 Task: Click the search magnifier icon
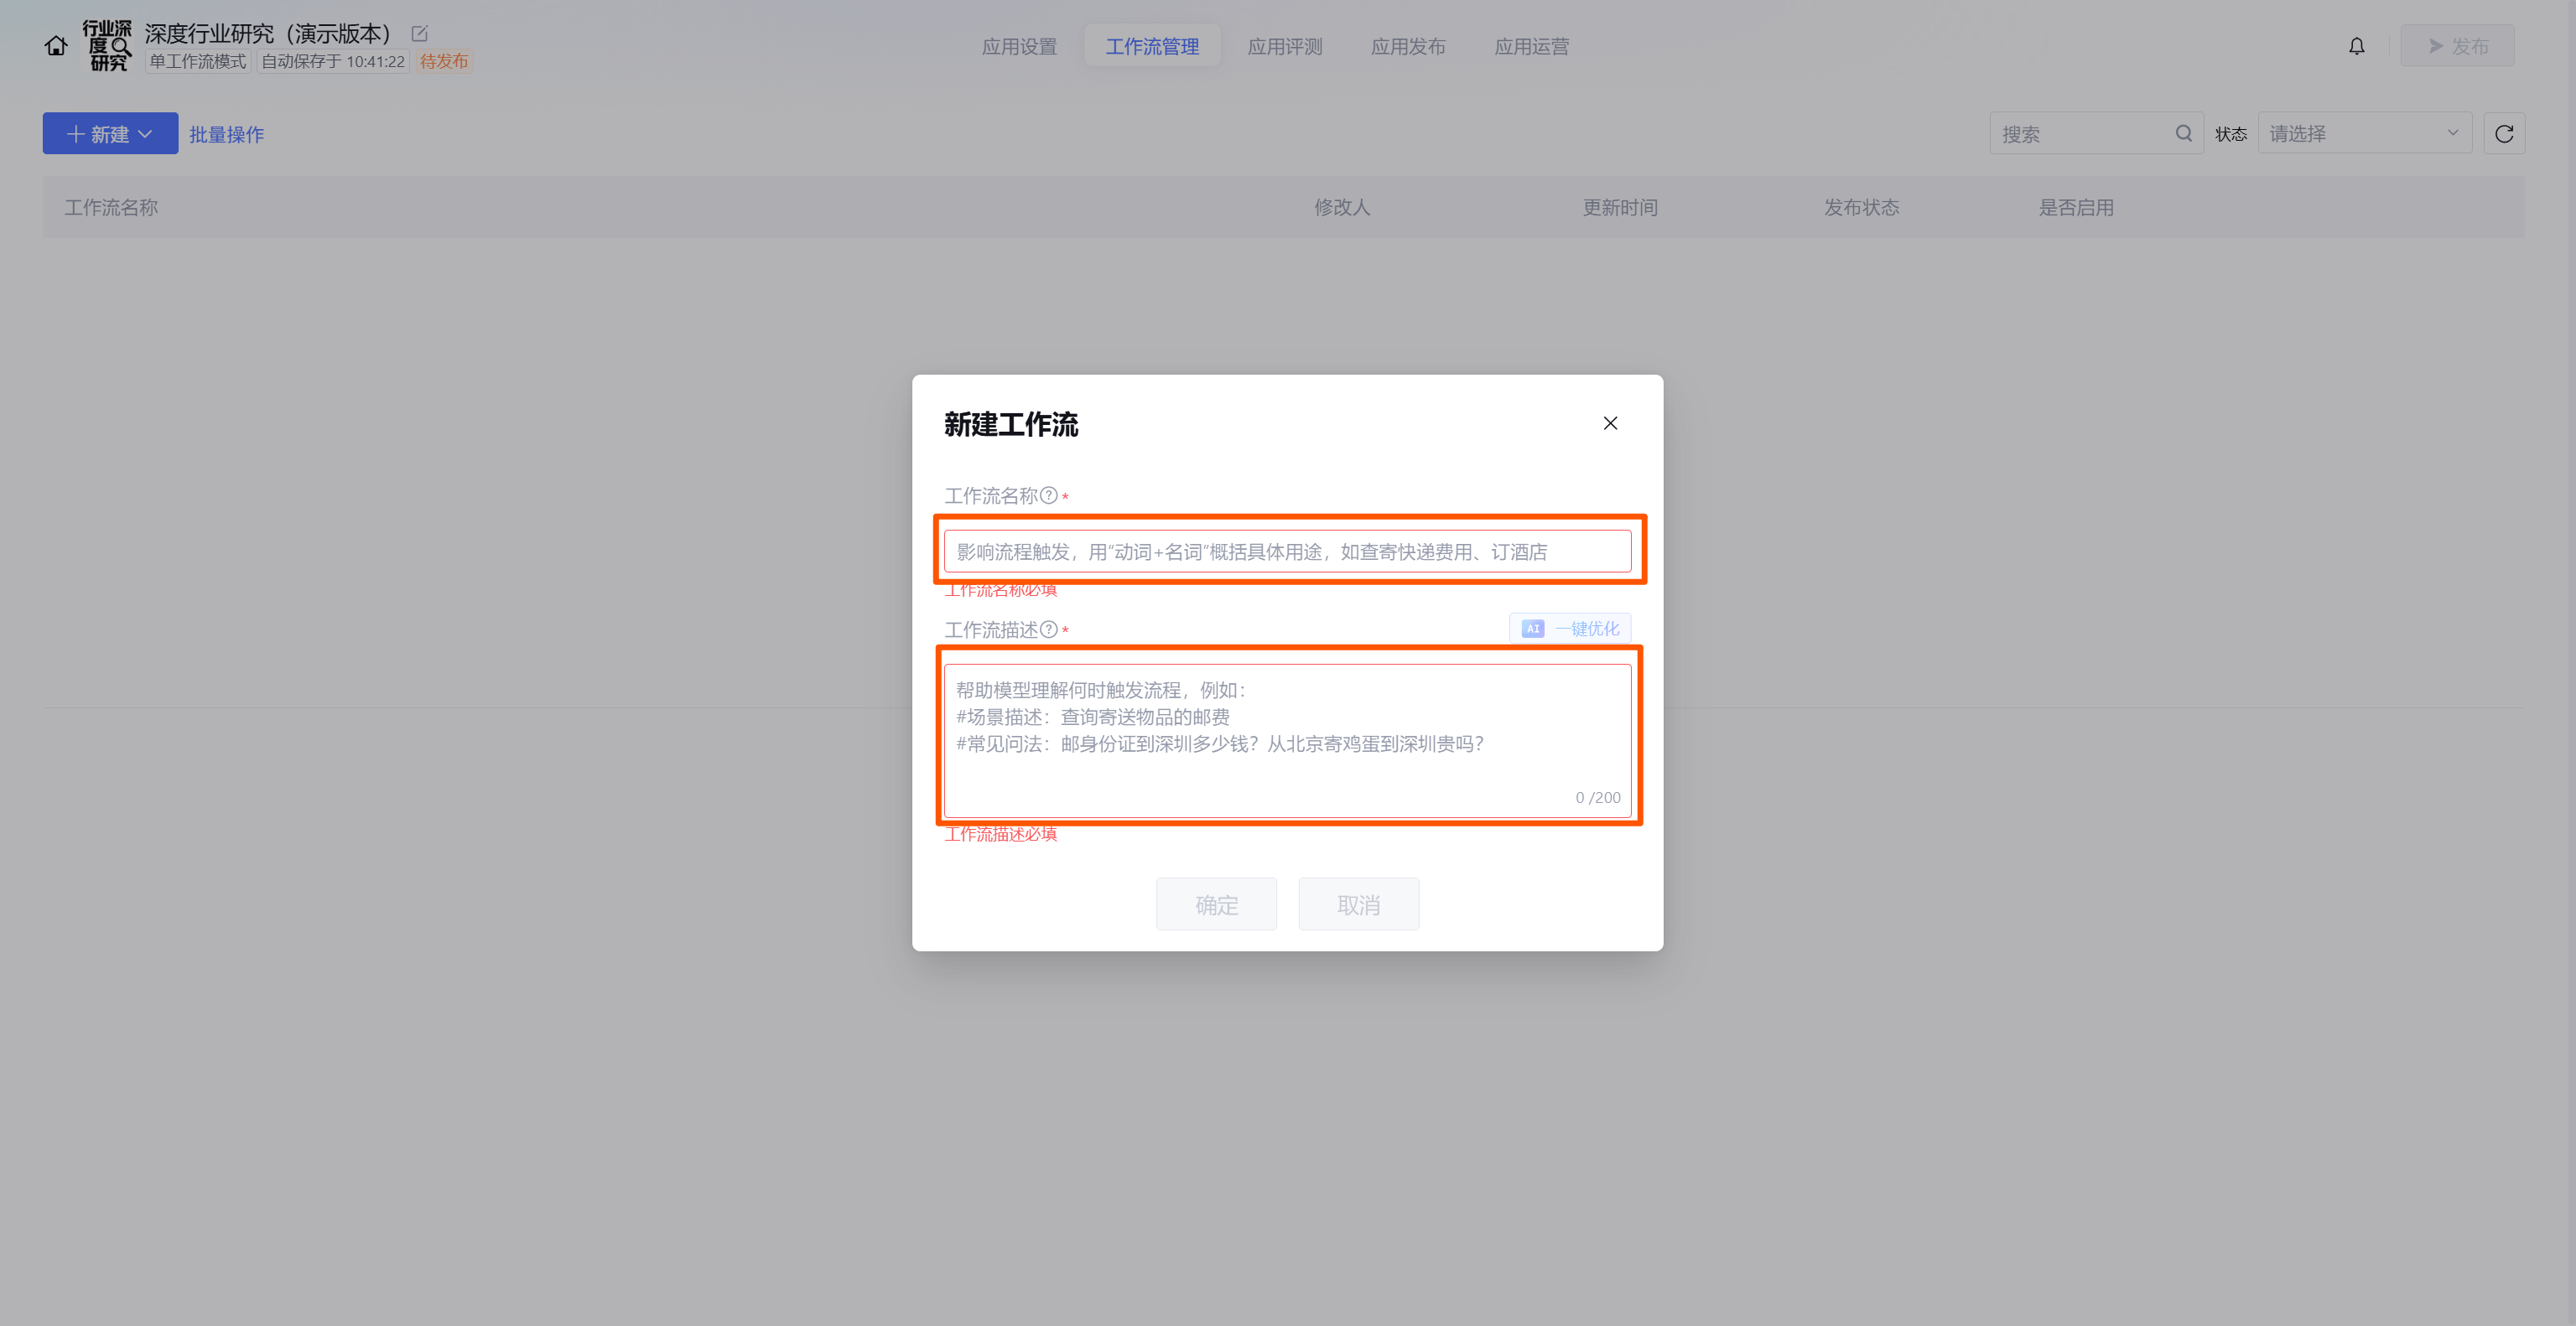[x=2183, y=134]
